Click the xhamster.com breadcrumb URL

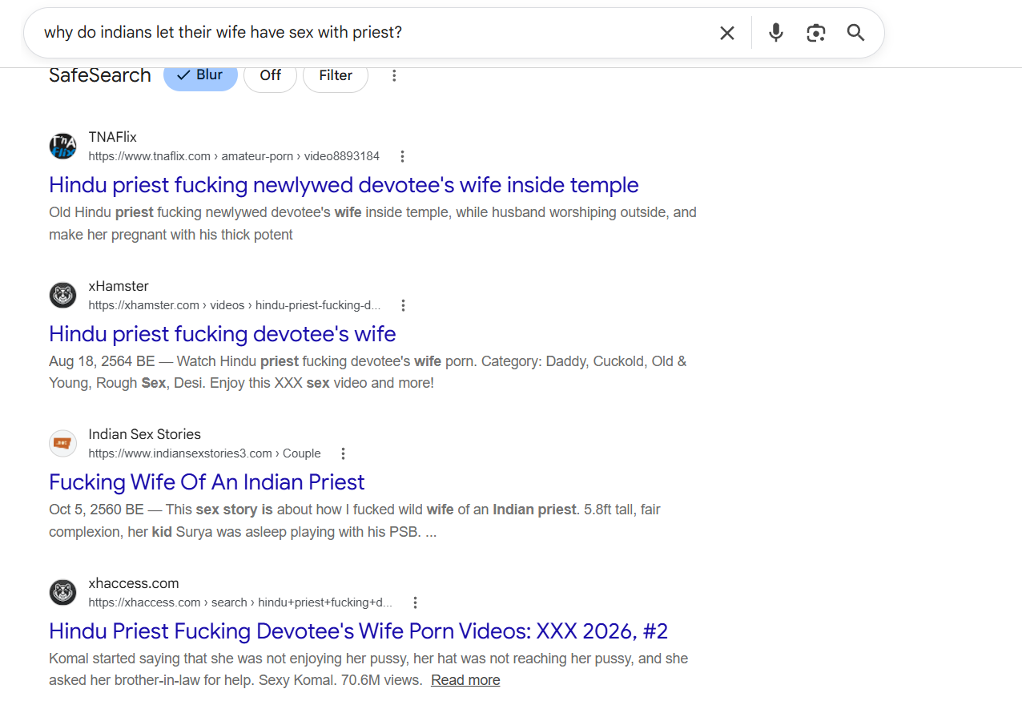(235, 305)
